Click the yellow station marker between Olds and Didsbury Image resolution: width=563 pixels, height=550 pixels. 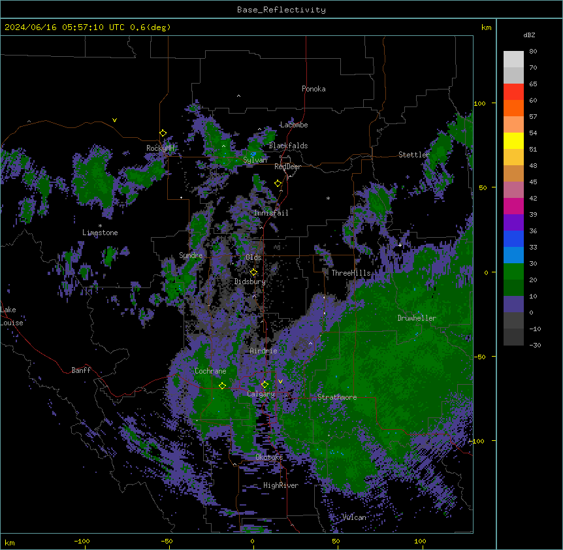pyautogui.click(x=253, y=272)
